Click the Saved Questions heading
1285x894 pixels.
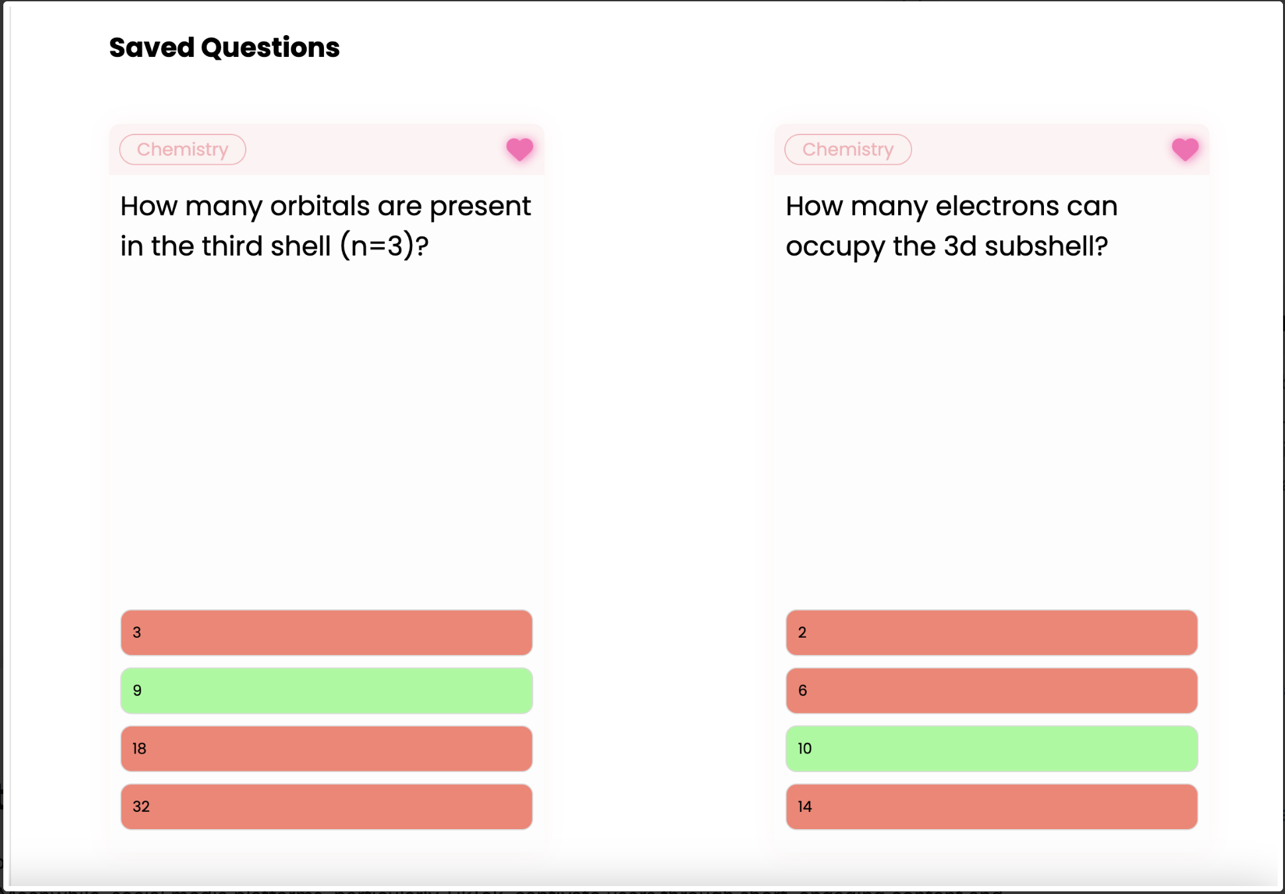pyautogui.click(x=225, y=48)
